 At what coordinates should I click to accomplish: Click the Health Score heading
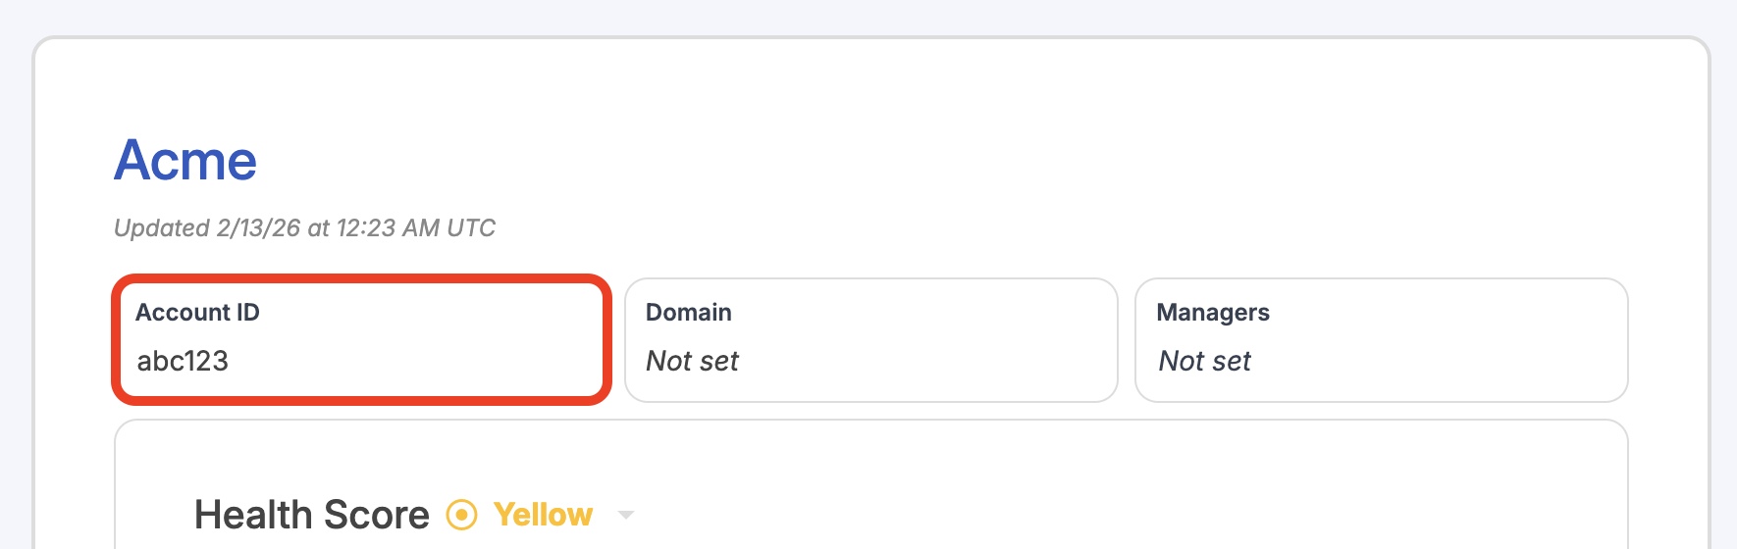click(312, 515)
